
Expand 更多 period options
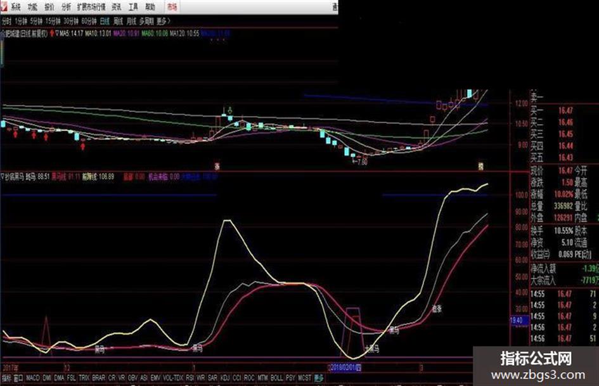(x=164, y=21)
